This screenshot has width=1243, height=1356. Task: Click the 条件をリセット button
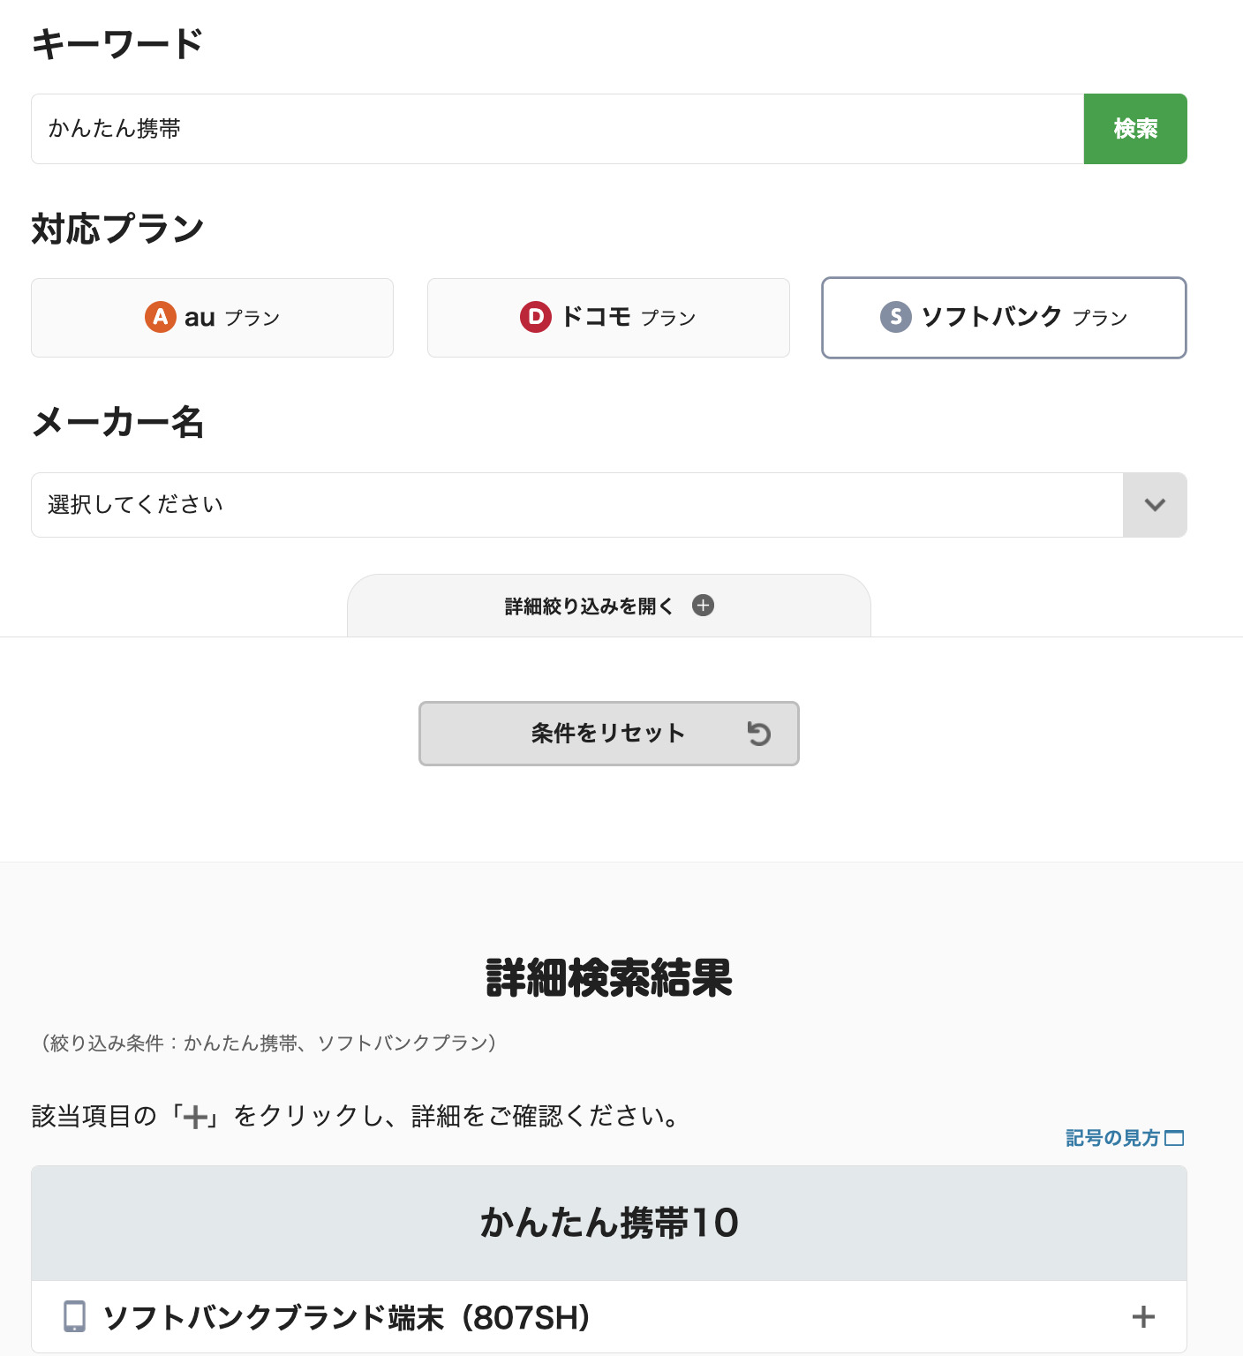tap(608, 734)
